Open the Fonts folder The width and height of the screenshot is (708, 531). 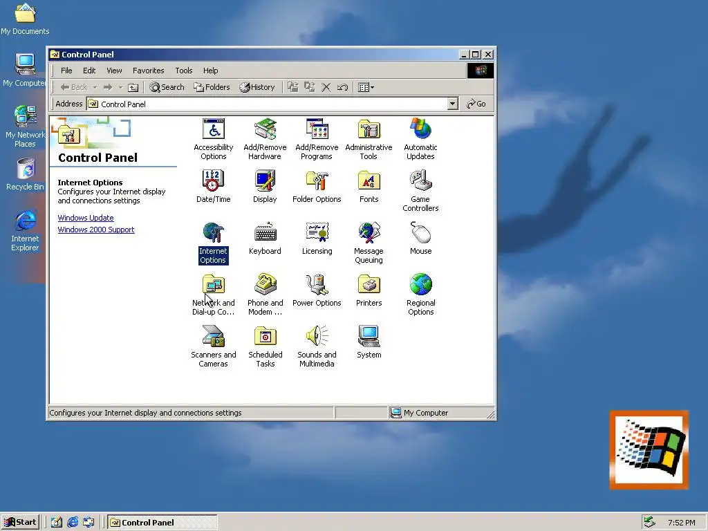point(369,187)
